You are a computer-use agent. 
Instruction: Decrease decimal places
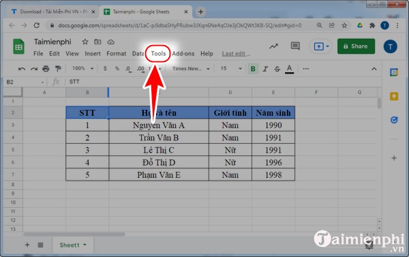click(128, 69)
